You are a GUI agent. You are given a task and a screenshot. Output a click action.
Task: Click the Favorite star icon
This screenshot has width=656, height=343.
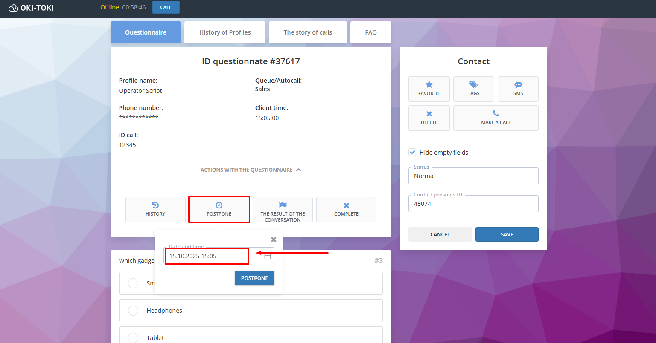click(x=429, y=85)
